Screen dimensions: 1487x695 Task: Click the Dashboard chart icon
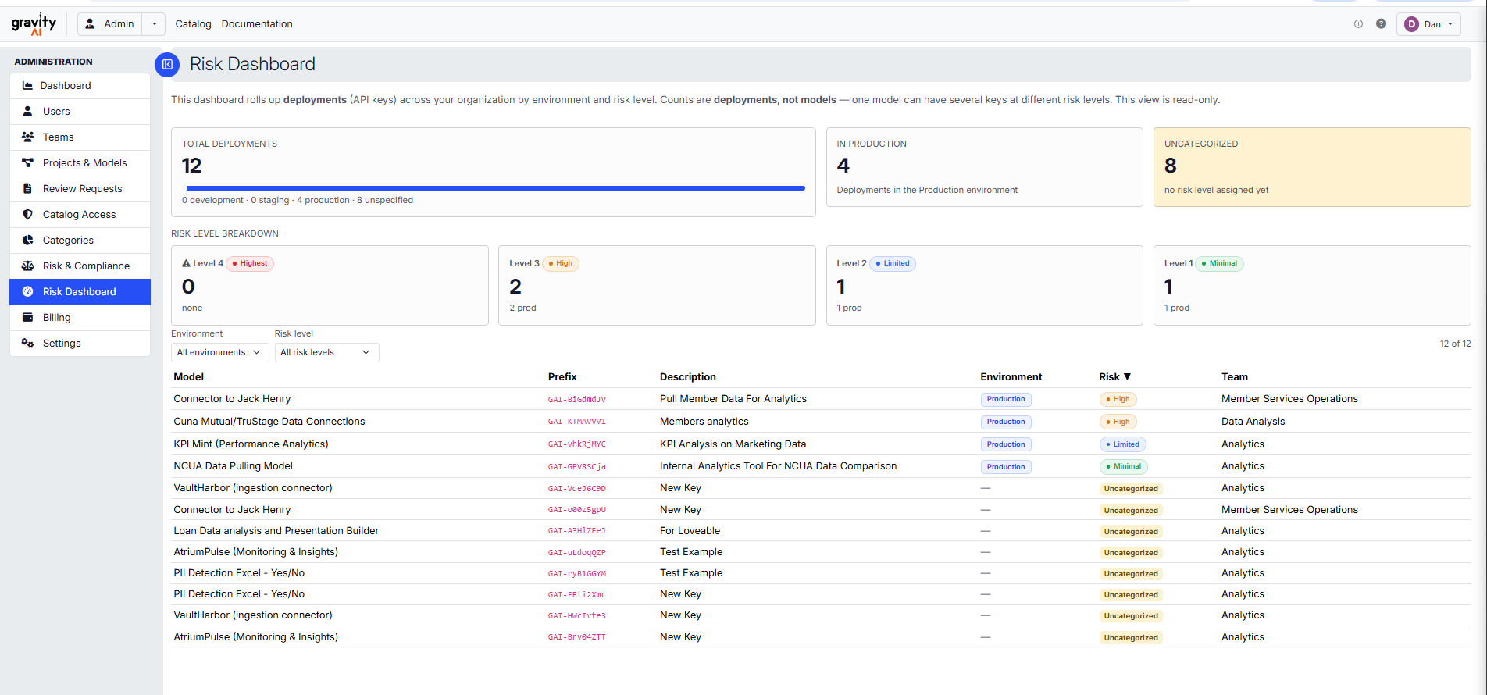coord(27,86)
